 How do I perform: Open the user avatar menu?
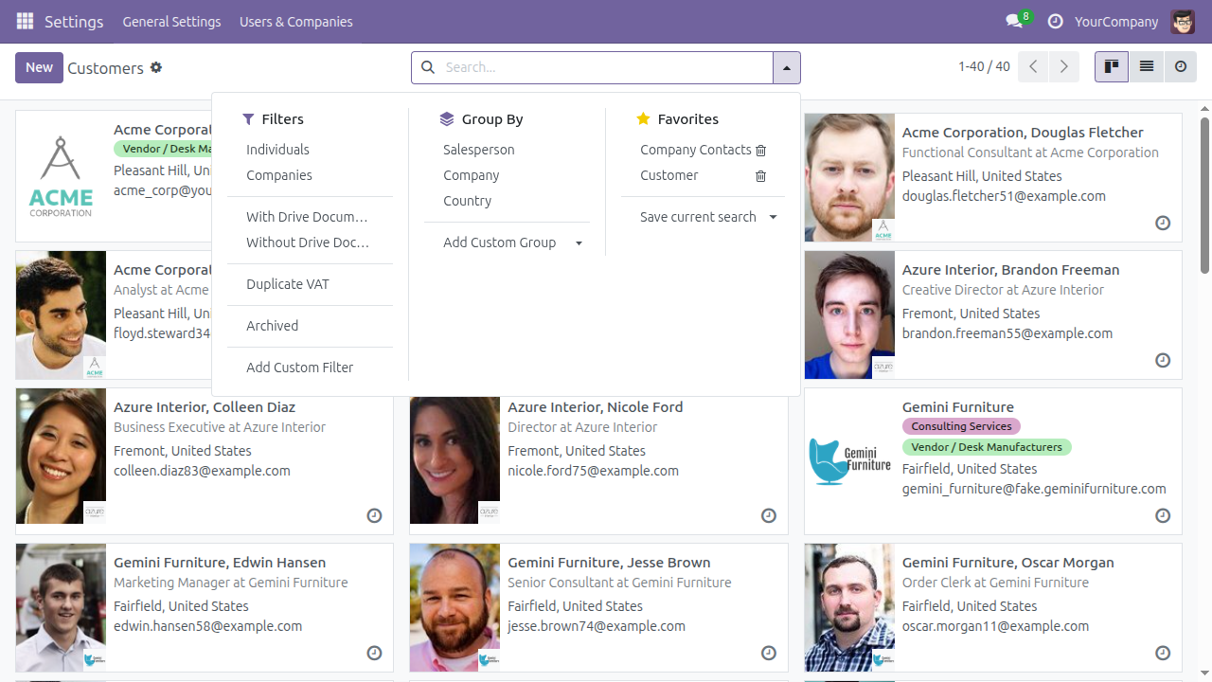1183,21
